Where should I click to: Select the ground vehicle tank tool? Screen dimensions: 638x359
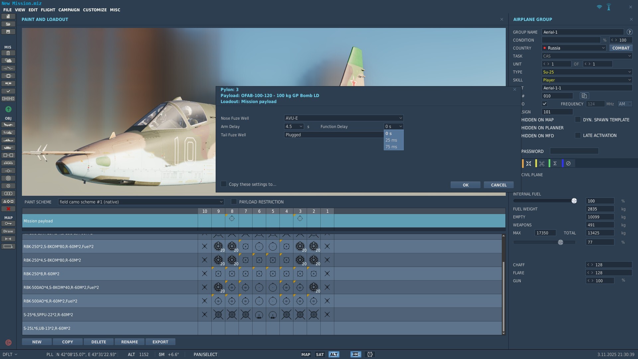(x=8, y=148)
